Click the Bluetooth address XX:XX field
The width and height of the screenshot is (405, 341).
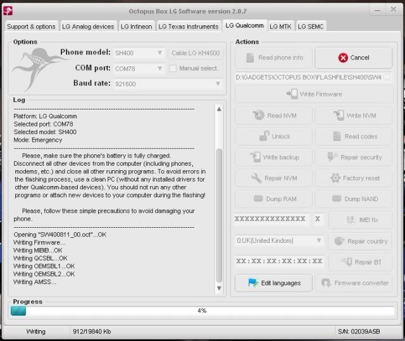pos(279,261)
